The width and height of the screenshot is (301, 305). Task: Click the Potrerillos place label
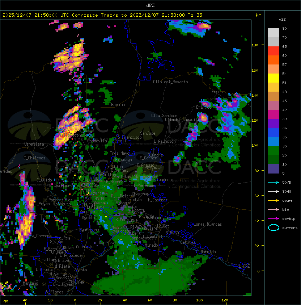pos(60,200)
